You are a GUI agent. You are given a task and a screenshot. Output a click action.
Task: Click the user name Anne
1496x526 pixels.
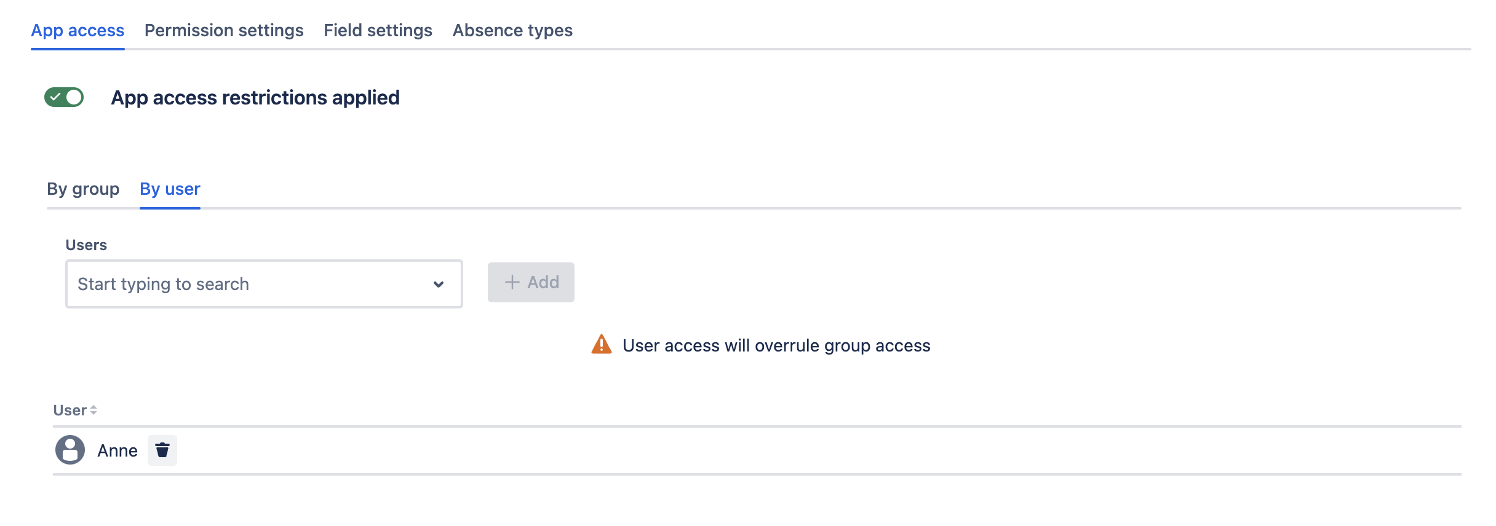click(x=117, y=450)
